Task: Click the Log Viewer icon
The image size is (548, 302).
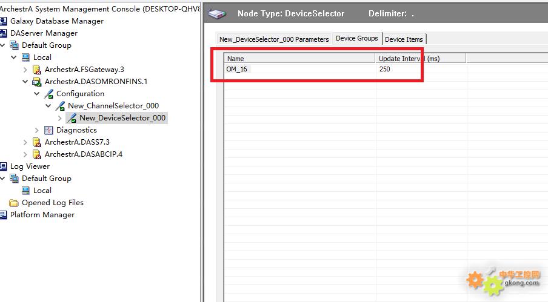Action: point(3,166)
